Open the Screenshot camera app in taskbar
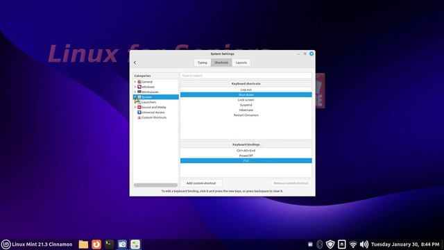 click(122, 244)
